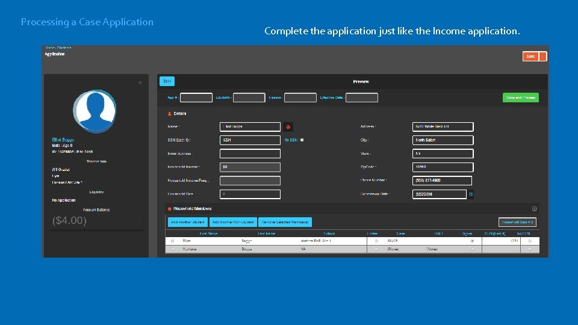Click the Save and Preview button
The image size is (578, 325).
520,97
